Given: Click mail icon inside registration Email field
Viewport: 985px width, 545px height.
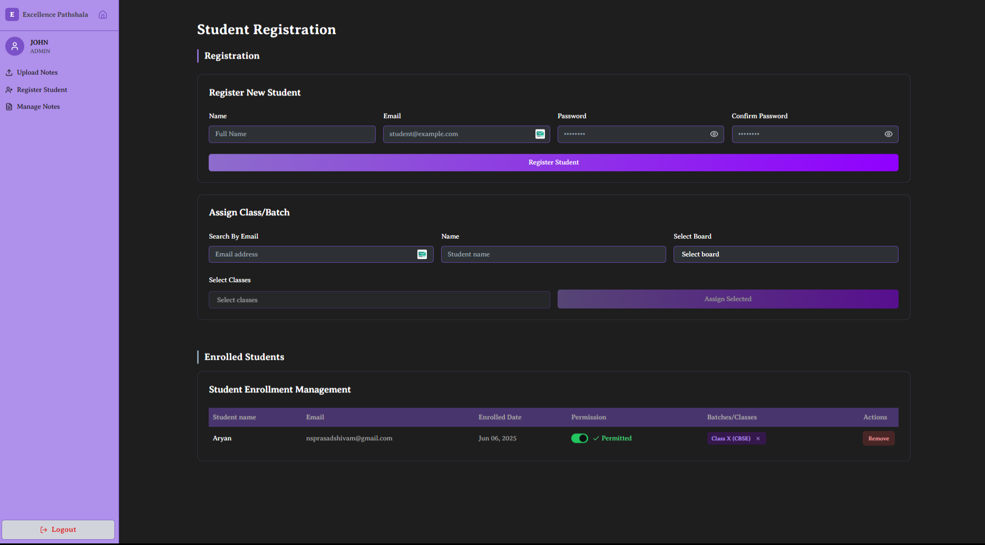Looking at the screenshot, I should pos(540,134).
